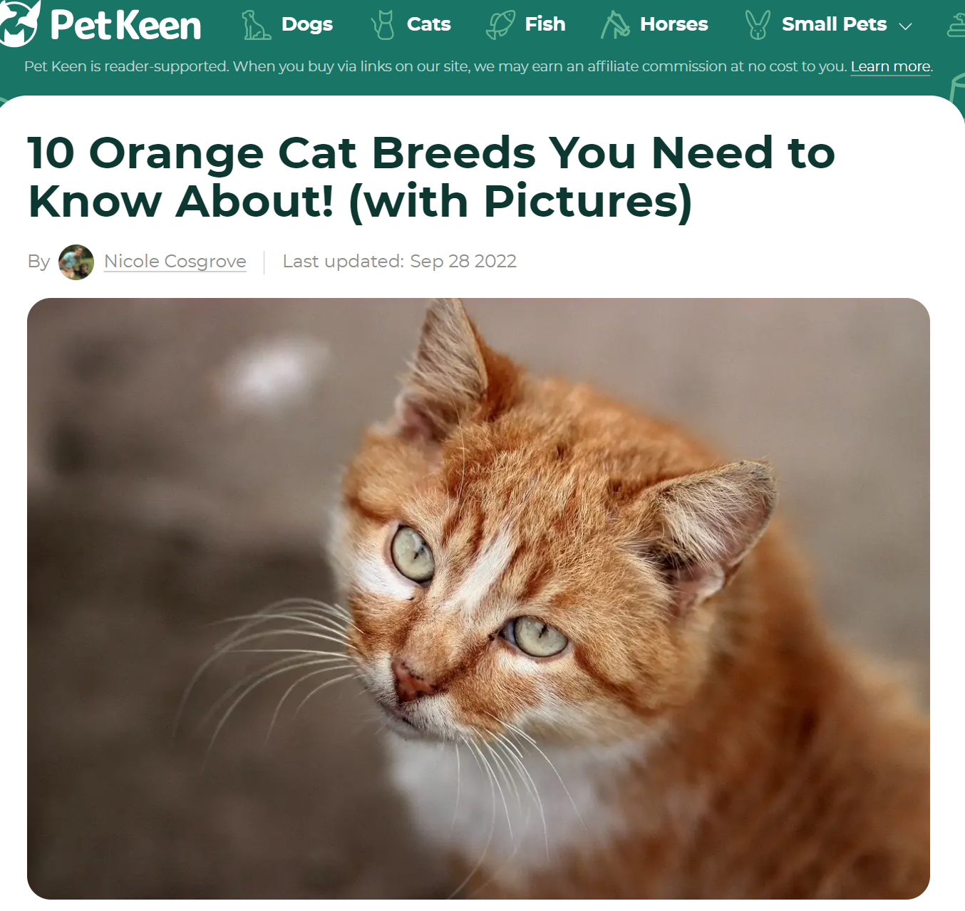Click the Last updated Sep 28 2022 date
The width and height of the screenshot is (965, 911).
pos(400,262)
